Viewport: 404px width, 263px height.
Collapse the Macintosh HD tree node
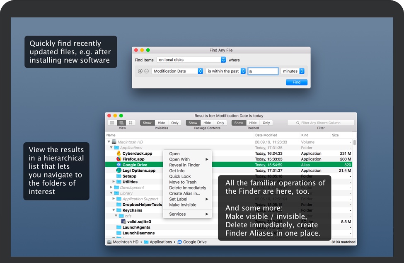click(109, 142)
